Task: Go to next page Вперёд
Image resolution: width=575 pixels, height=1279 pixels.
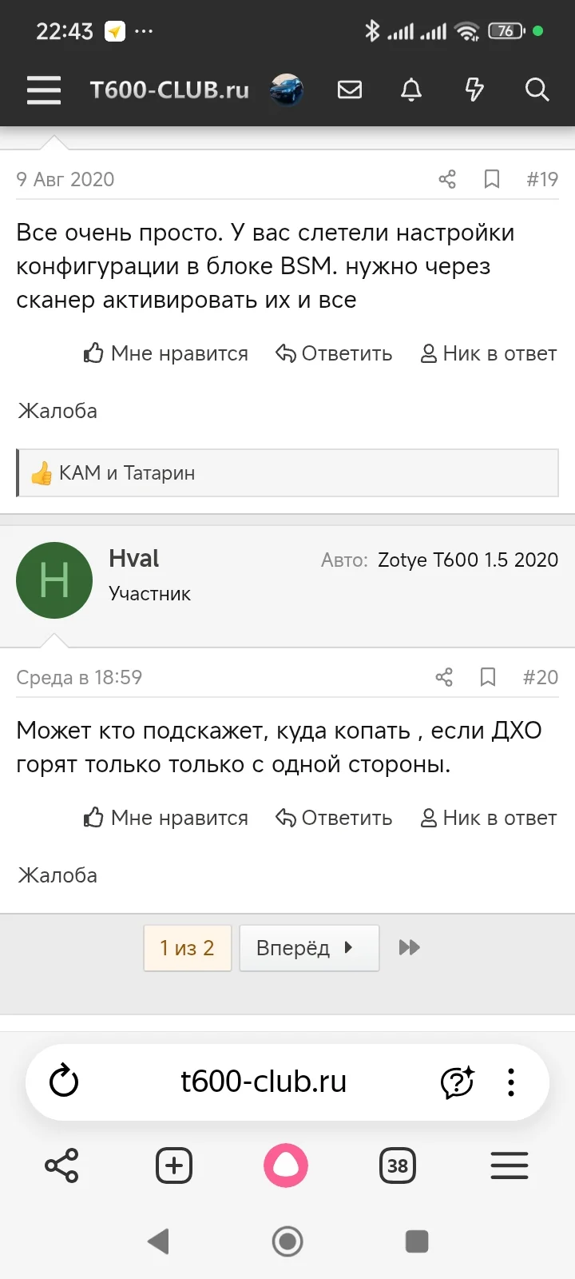Action: point(309,948)
